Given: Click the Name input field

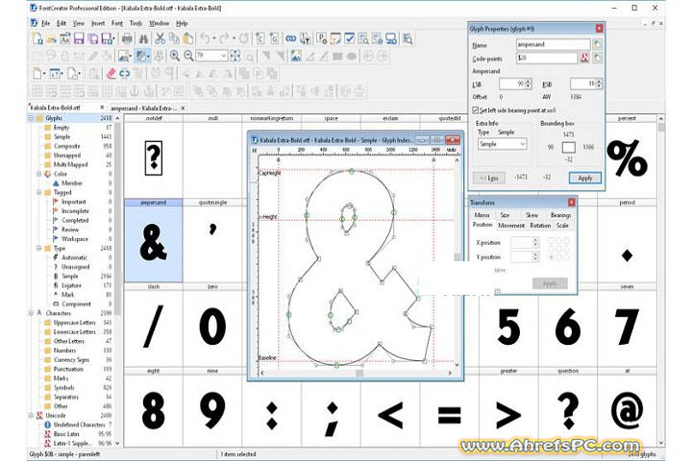Looking at the screenshot, I should (553, 44).
